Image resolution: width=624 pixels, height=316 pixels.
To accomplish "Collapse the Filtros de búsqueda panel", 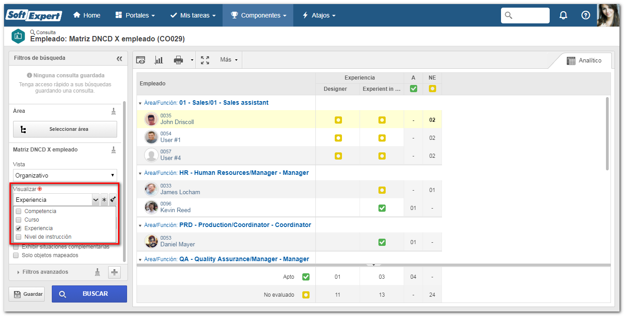I will click(119, 58).
